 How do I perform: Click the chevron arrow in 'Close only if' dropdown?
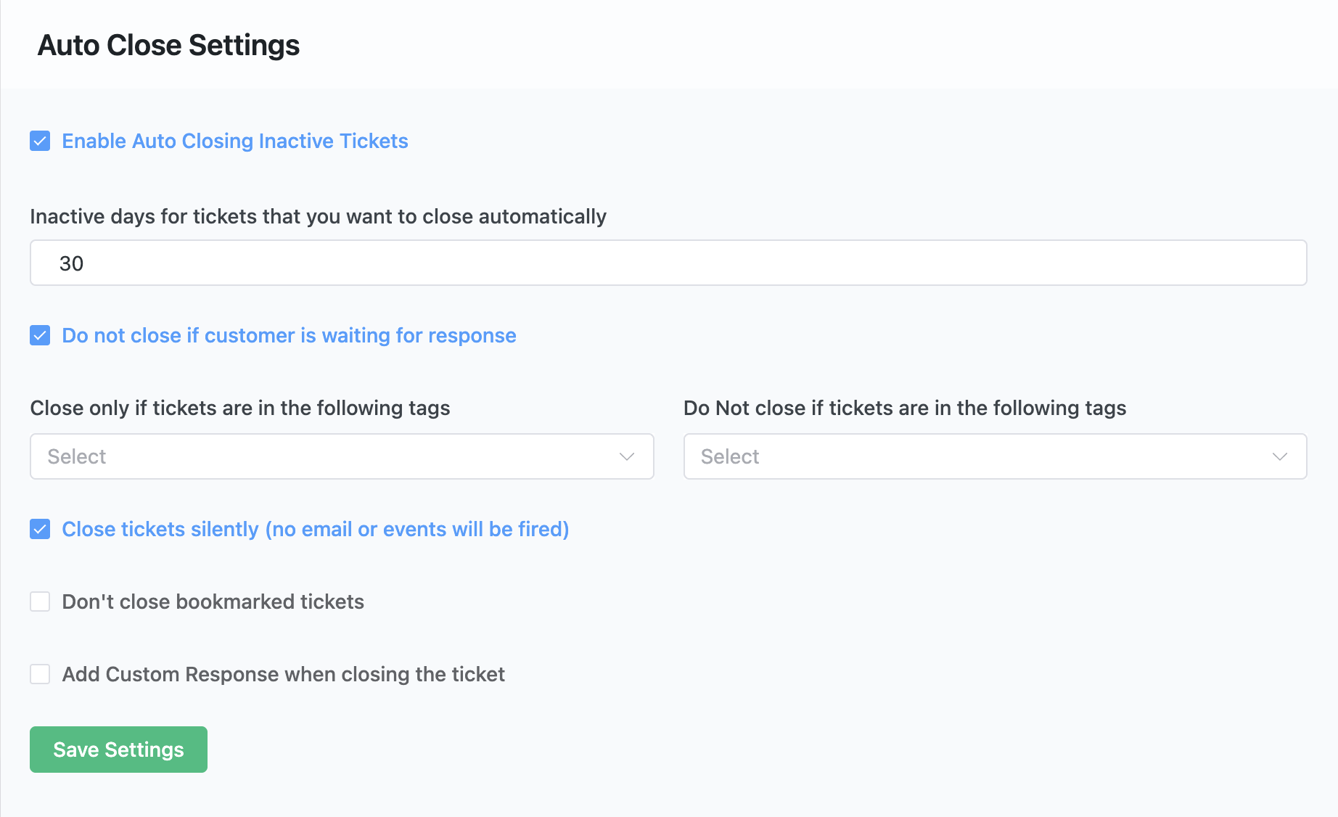point(627,456)
